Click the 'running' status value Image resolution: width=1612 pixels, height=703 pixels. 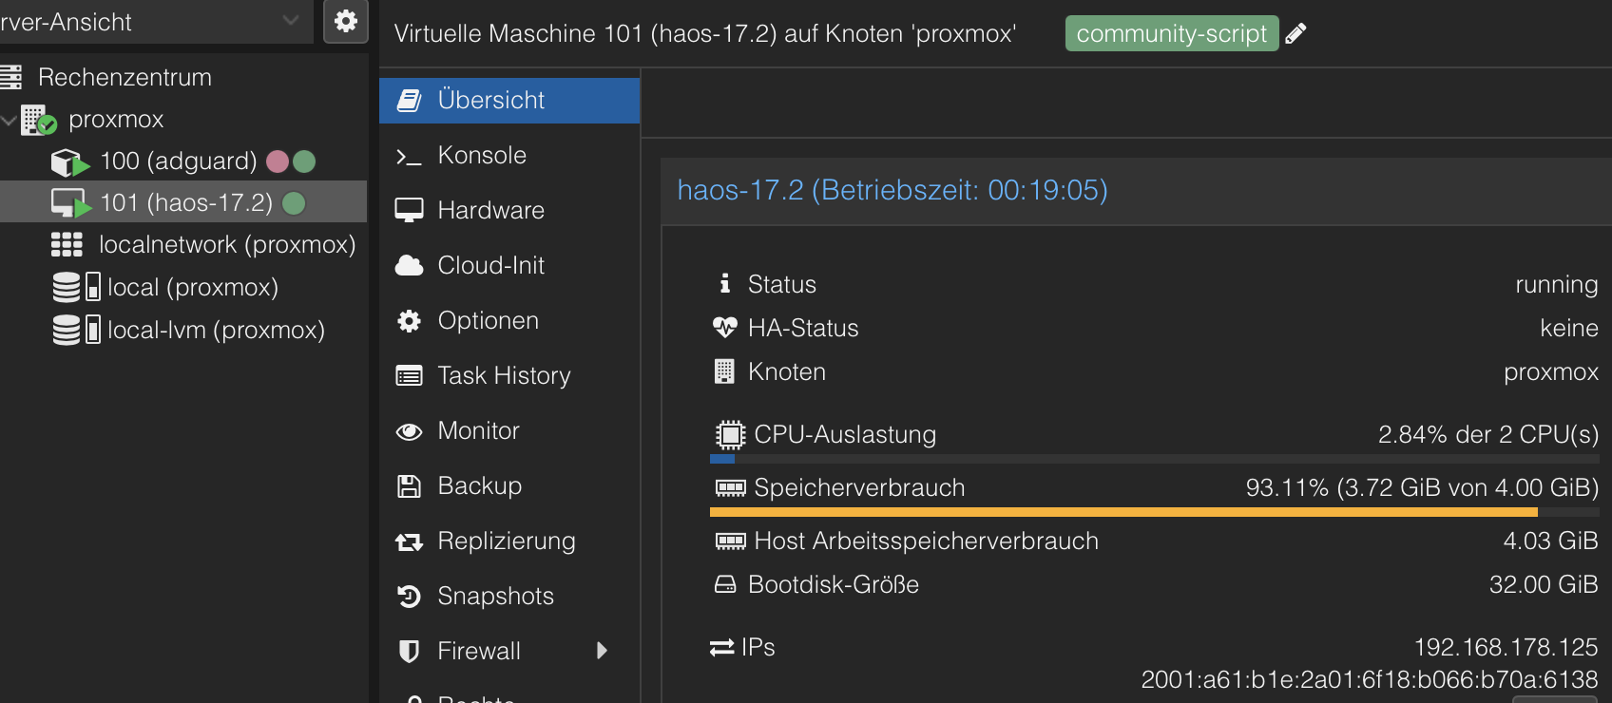coord(1556,284)
